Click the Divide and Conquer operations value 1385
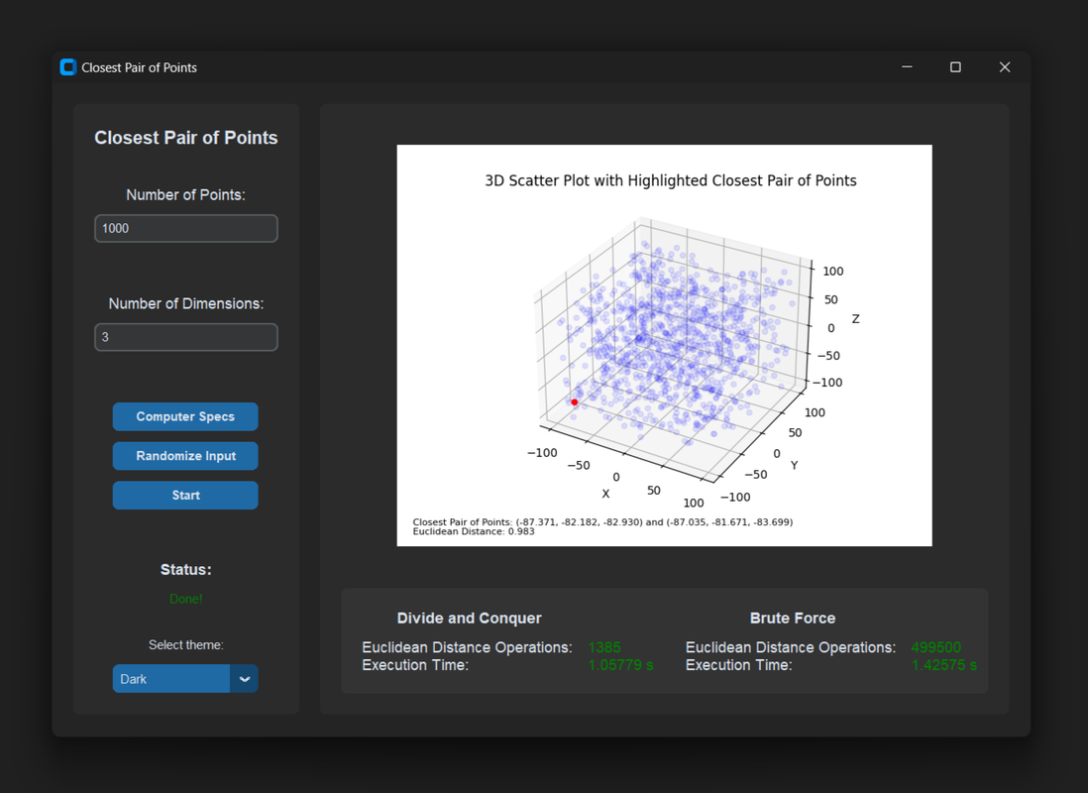Image resolution: width=1088 pixels, height=793 pixels. click(x=604, y=647)
